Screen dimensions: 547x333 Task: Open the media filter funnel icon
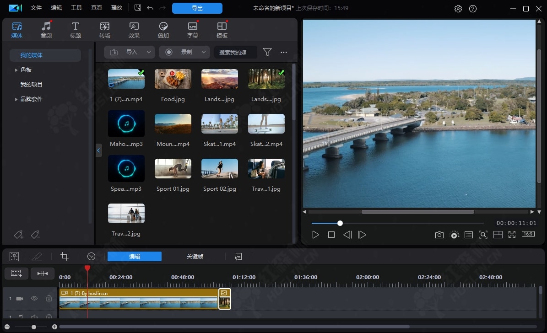tap(267, 52)
